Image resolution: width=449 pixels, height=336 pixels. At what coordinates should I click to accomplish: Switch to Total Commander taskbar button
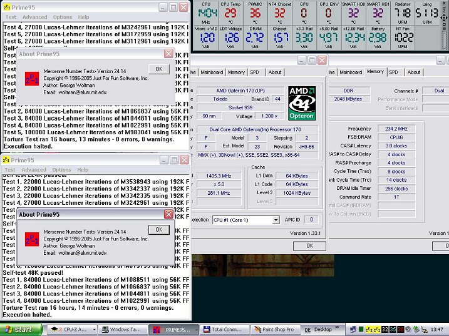[225, 329]
